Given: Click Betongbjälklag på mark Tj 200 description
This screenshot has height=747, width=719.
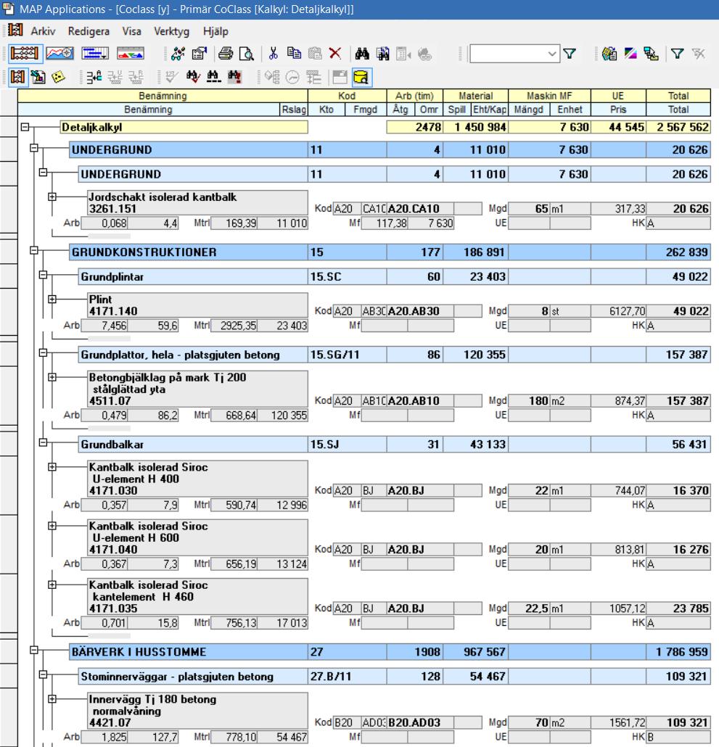Looking at the screenshot, I should tap(198, 389).
